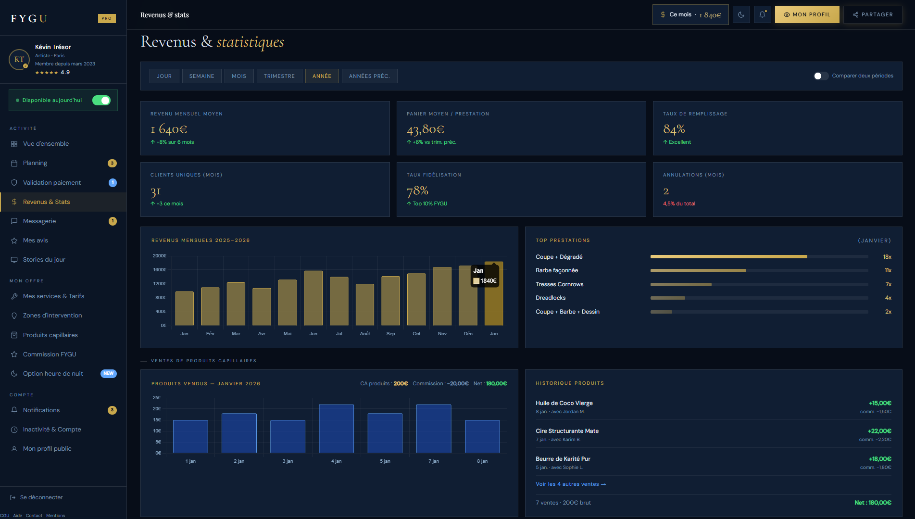Toggle Disponible aujourd'hui switch

[101, 100]
